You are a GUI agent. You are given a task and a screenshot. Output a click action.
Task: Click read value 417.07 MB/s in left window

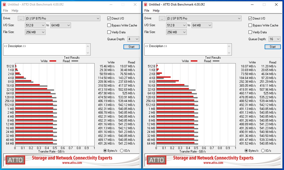[x=127, y=85]
